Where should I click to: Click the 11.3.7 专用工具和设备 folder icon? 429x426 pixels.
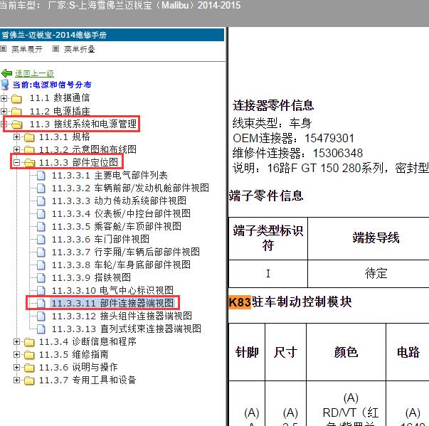click(29, 380)
